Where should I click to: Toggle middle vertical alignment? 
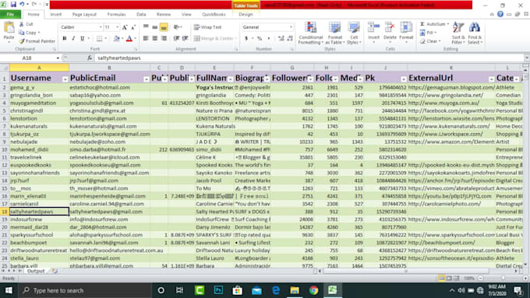[155, 27]
